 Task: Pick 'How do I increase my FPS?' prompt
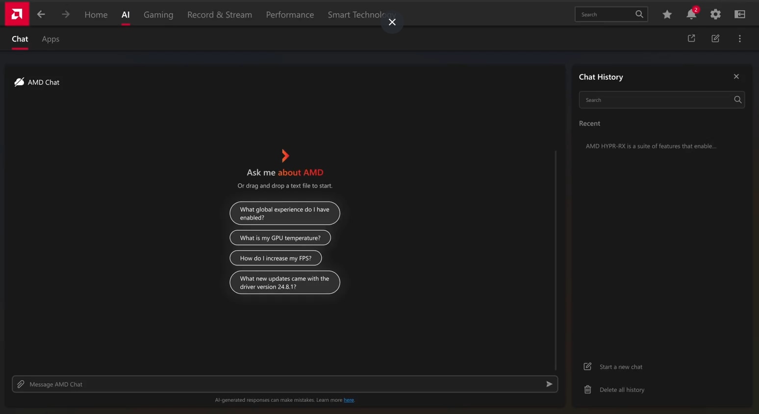click(x=276, y=258)
